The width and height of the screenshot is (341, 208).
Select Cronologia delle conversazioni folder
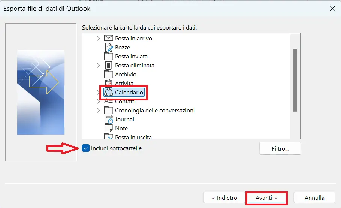[x=155, y=111]
